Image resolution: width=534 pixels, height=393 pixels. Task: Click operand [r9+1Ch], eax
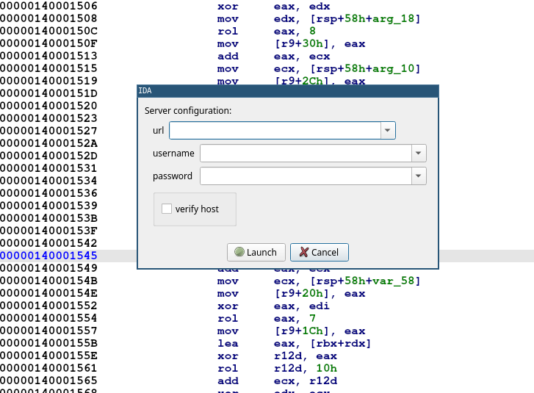[320, 331]
